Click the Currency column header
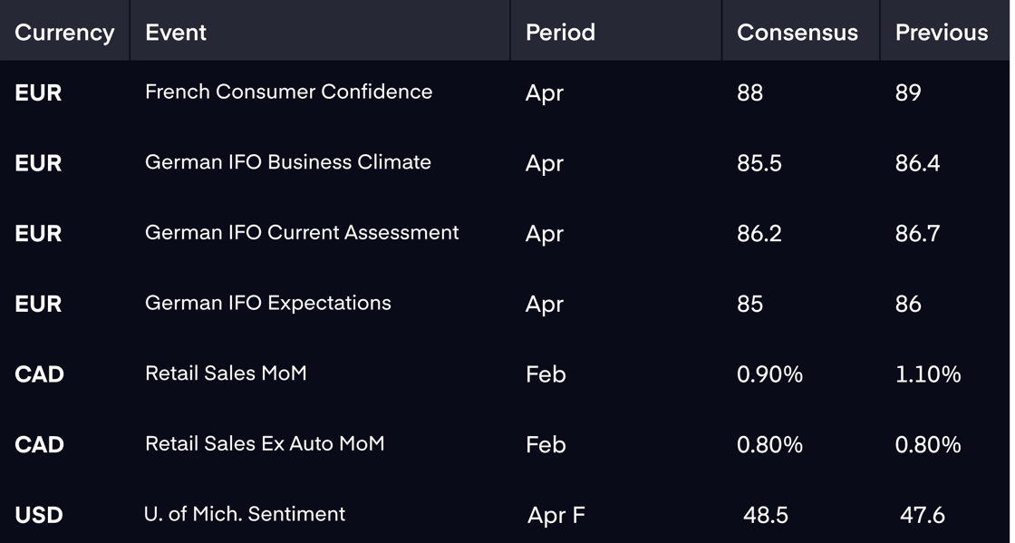This screenshot has height=543, width=1015. (64, 33)
